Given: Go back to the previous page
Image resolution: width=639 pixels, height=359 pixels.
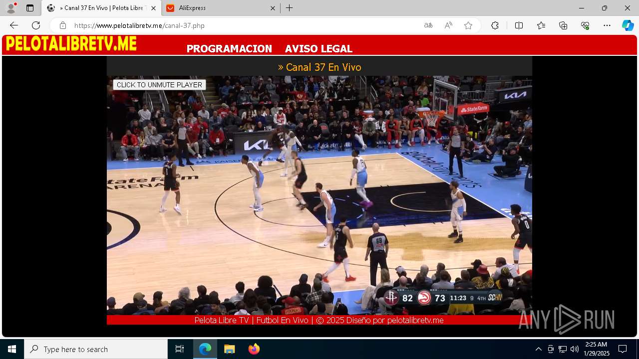Looking at the screenshot, I should pos(14,25).
